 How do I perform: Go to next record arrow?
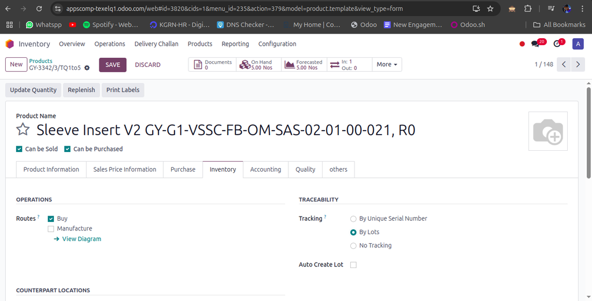[578, 65]
